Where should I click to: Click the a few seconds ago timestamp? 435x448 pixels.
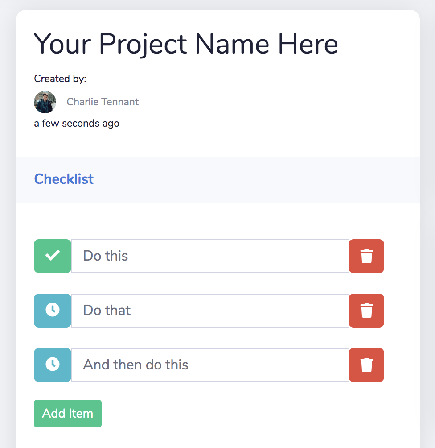[77, 124]
